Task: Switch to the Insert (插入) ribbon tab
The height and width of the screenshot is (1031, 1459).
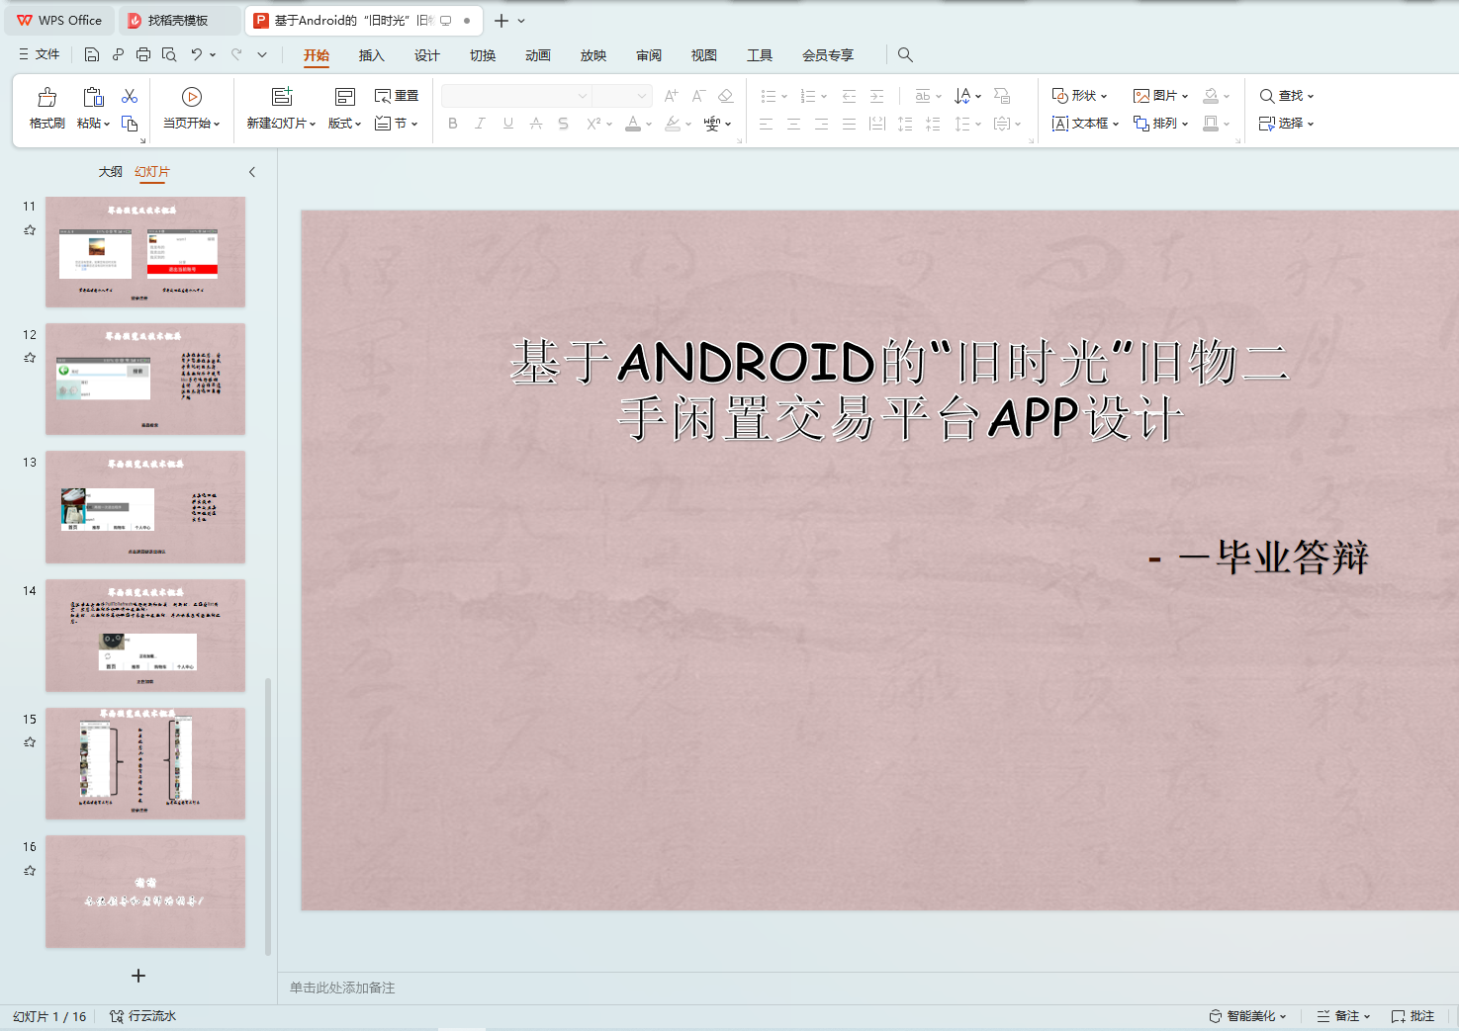Action: pos(371,55)
